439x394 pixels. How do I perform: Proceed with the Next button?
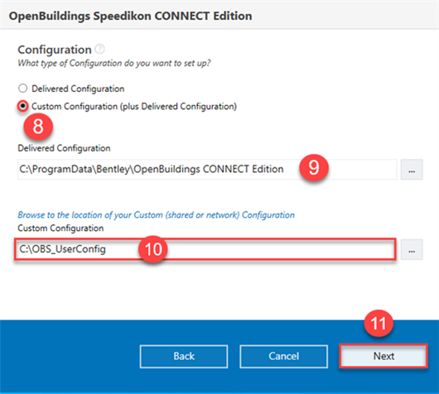[x=384, y=356]
